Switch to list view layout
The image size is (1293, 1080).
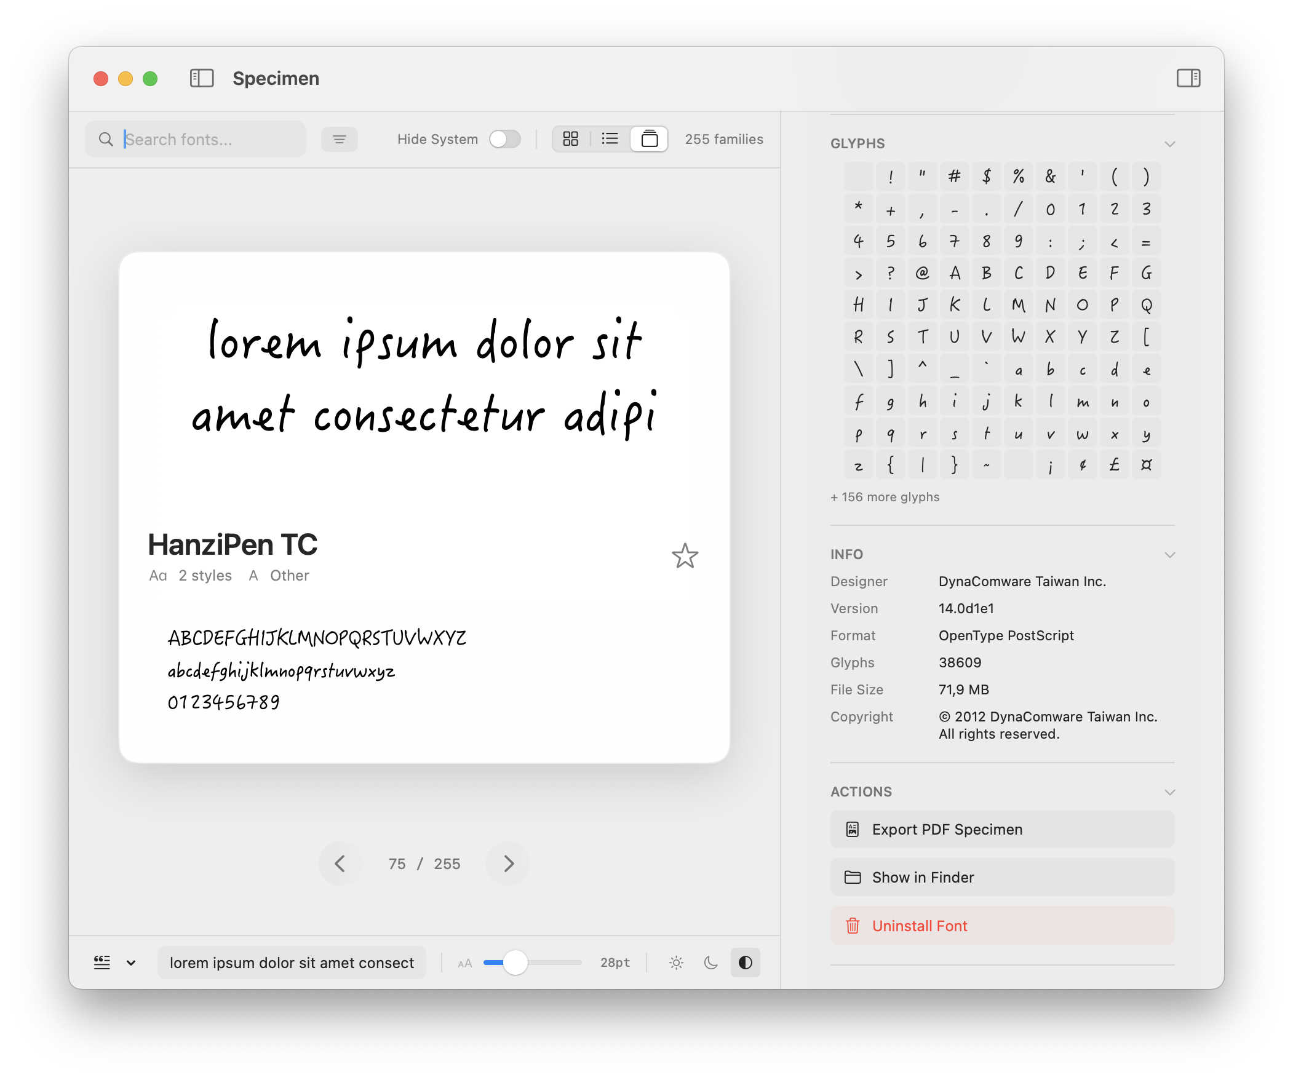[x=610, y=138]
